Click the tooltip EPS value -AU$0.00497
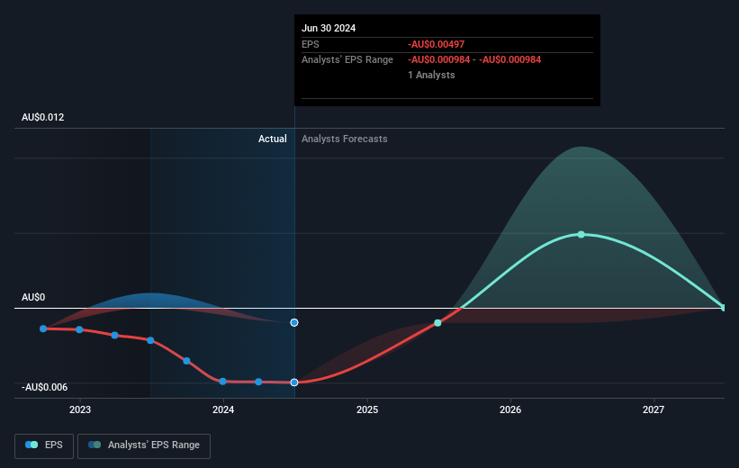 click(x=436, y=44)
